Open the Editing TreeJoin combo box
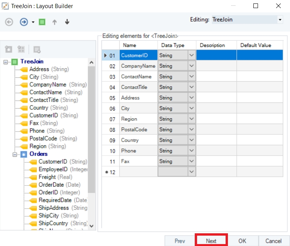Image resolution: width=290 pixels, height=246 pixels. coord(280,20)
